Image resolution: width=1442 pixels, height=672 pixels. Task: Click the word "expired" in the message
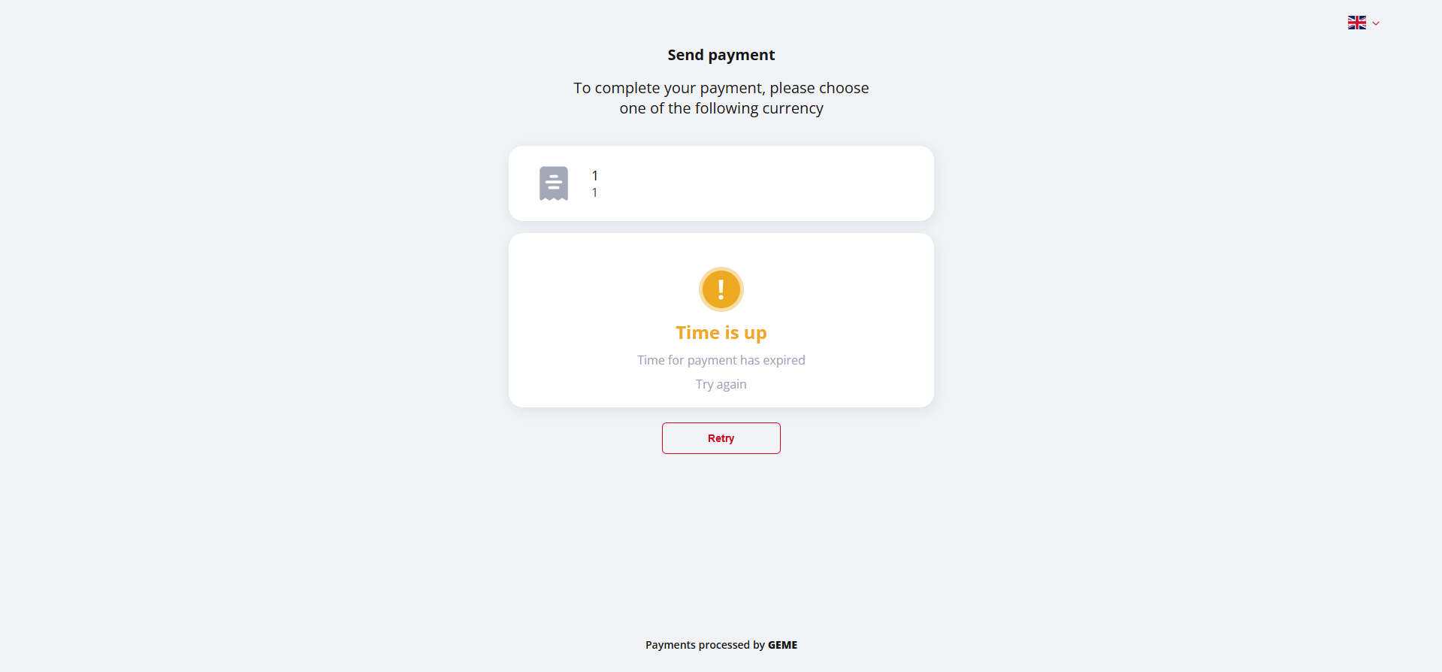[x=784, y=360]
